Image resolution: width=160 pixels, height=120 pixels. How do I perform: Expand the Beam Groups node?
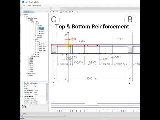pos(27,73)
